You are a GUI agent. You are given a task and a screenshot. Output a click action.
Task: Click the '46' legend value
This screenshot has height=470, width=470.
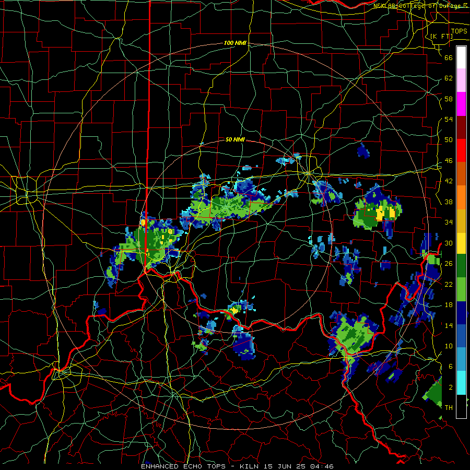pyautogui.click(x=449, y=161)
